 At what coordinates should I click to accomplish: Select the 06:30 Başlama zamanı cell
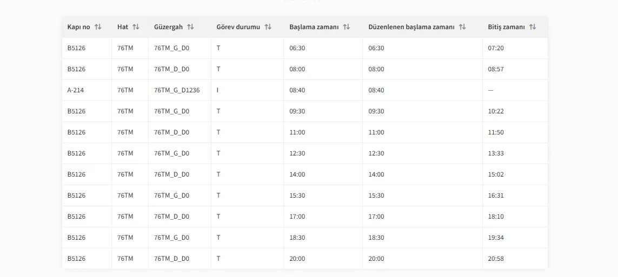click(297, 48)
